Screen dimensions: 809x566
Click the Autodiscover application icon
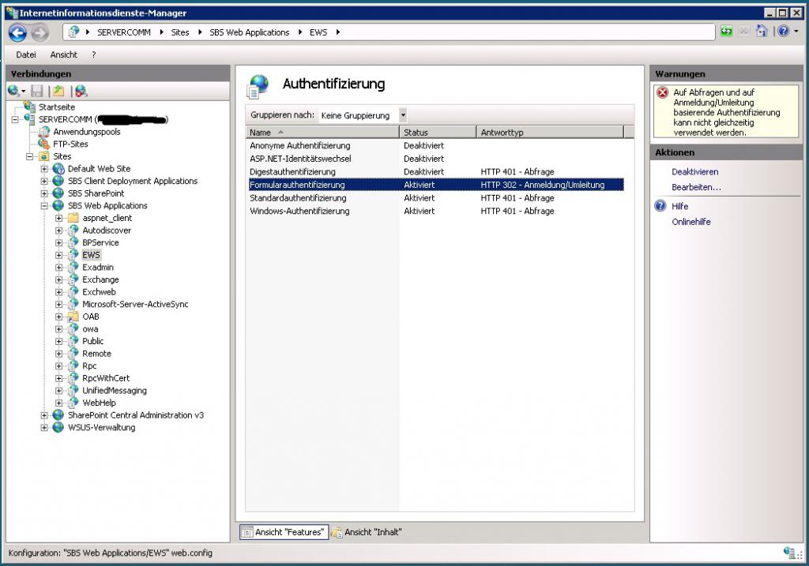[x=73, y=231]
